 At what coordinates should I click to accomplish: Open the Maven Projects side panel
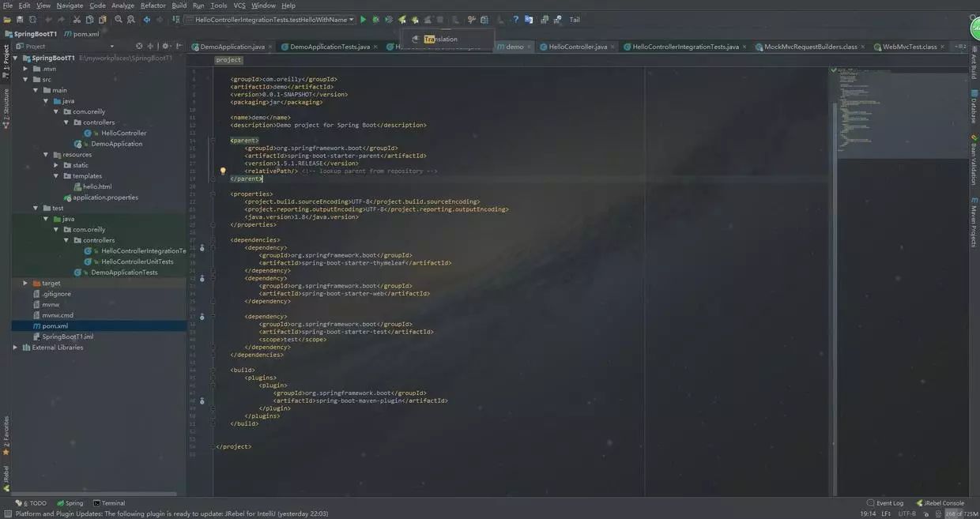(x=974, y=221)
